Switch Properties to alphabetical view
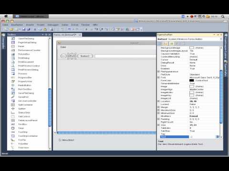The height and width of the screenshot is (171, 229). point(166,44)
